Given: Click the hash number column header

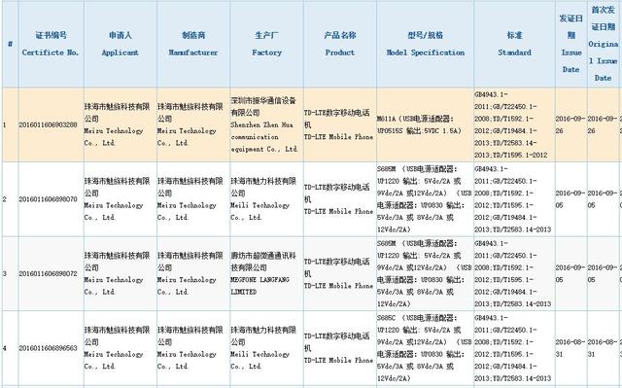Looking at the screenshot, I should click(x=10, y=44).
